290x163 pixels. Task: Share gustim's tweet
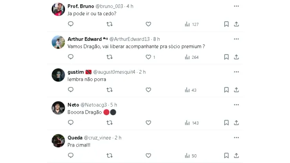[236, 90]
